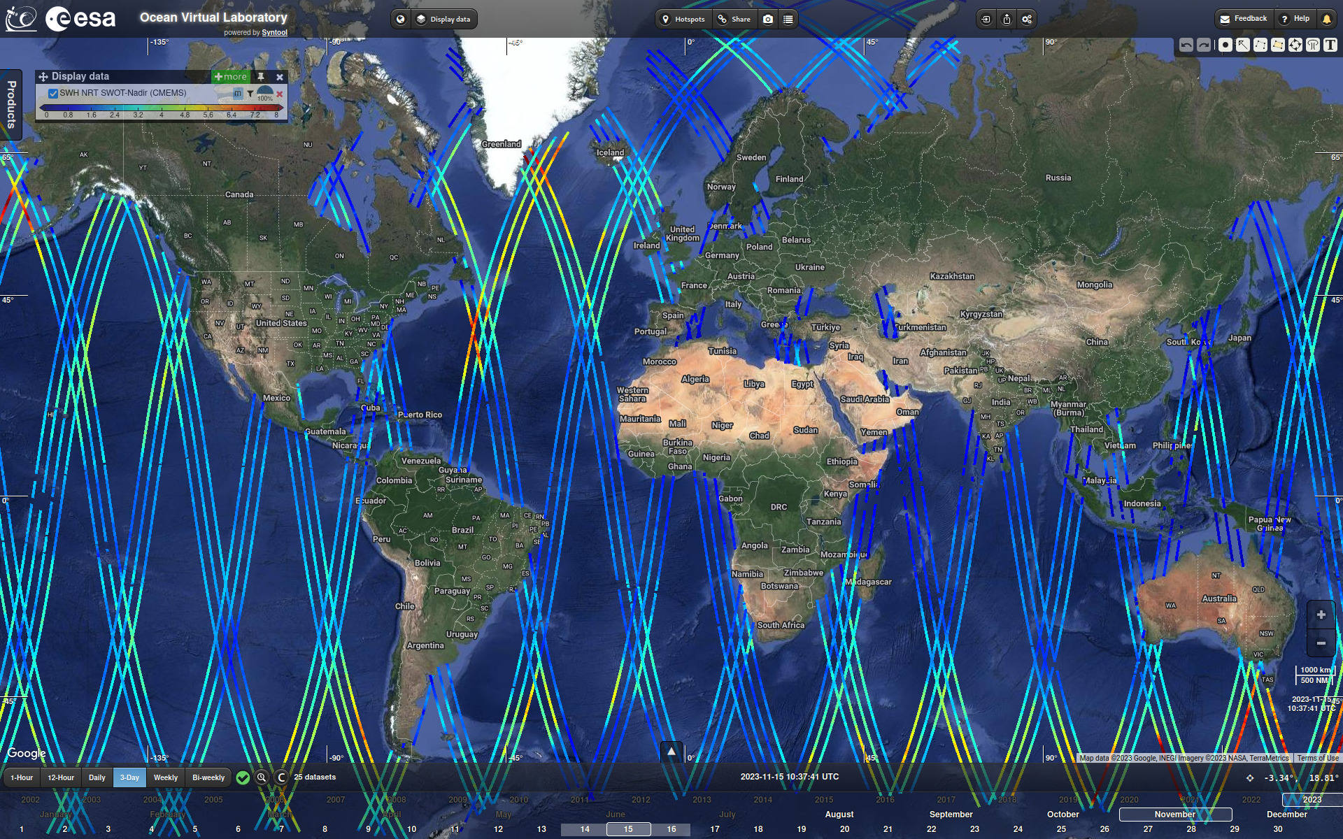Jump to day 20 on the timeline
The image size is (1343, 839).
[x=844, y=829]
